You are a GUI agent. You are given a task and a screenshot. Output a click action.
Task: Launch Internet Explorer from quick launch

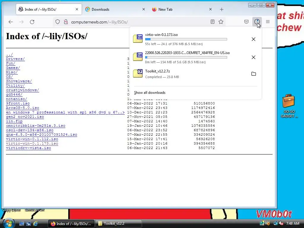point(35,224)
